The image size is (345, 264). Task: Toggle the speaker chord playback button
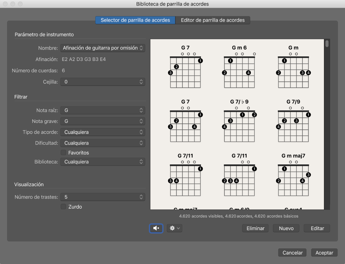coord(156,228)
